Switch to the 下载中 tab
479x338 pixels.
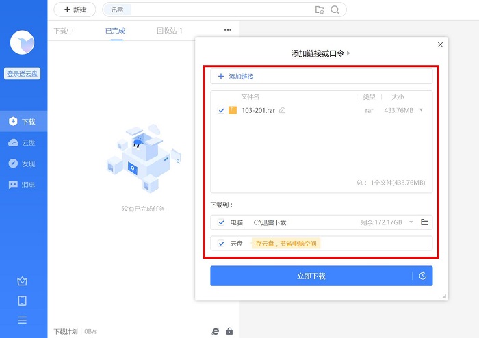tap(64, 31)
